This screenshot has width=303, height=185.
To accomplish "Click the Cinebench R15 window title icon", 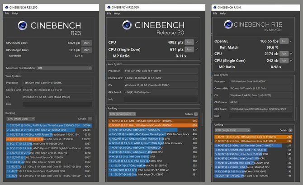I will [215, 7].
